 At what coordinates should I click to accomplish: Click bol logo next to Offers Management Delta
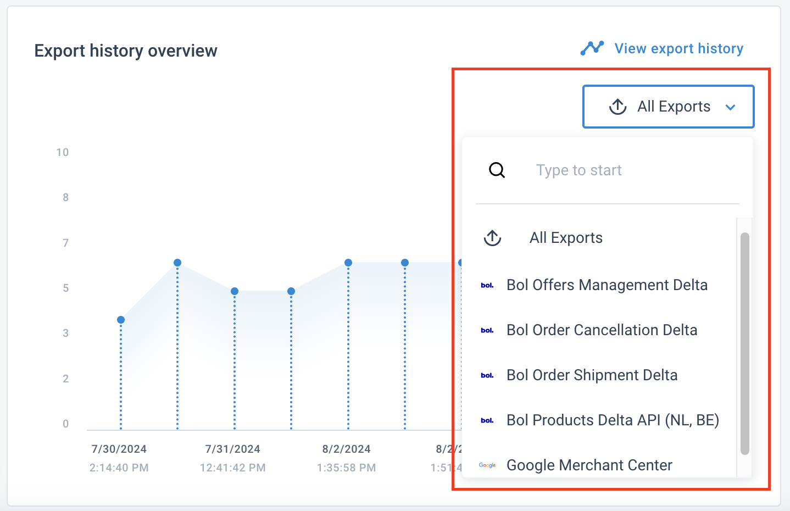pos(487,285)
